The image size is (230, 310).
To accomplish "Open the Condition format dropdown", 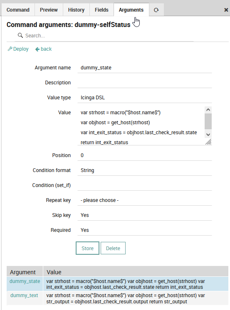I will [144, 170].
